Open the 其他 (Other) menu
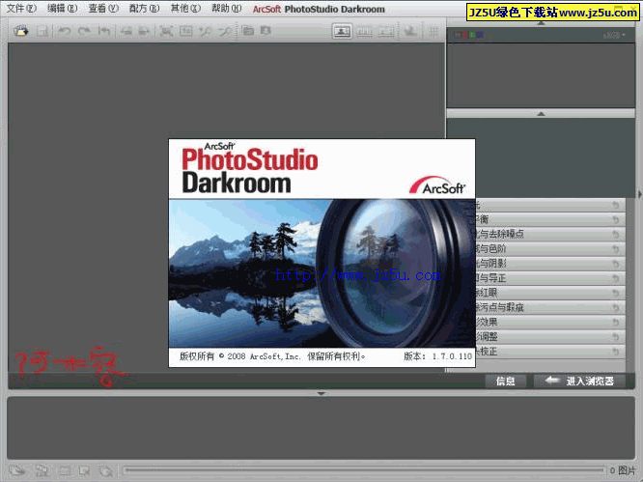643x482 pixels. tap(185, 8)
